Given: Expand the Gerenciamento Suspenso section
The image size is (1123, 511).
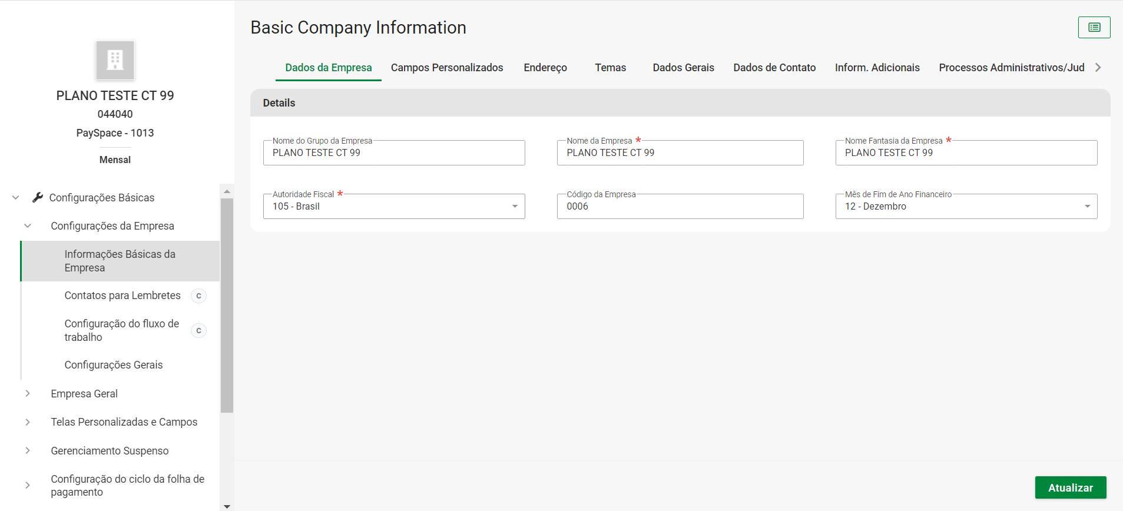Looking at the screenshot, I should pyautogui.click(x=28, y=451).
